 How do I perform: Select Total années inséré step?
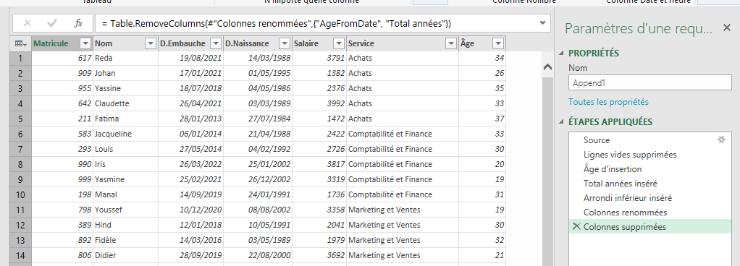650,184
